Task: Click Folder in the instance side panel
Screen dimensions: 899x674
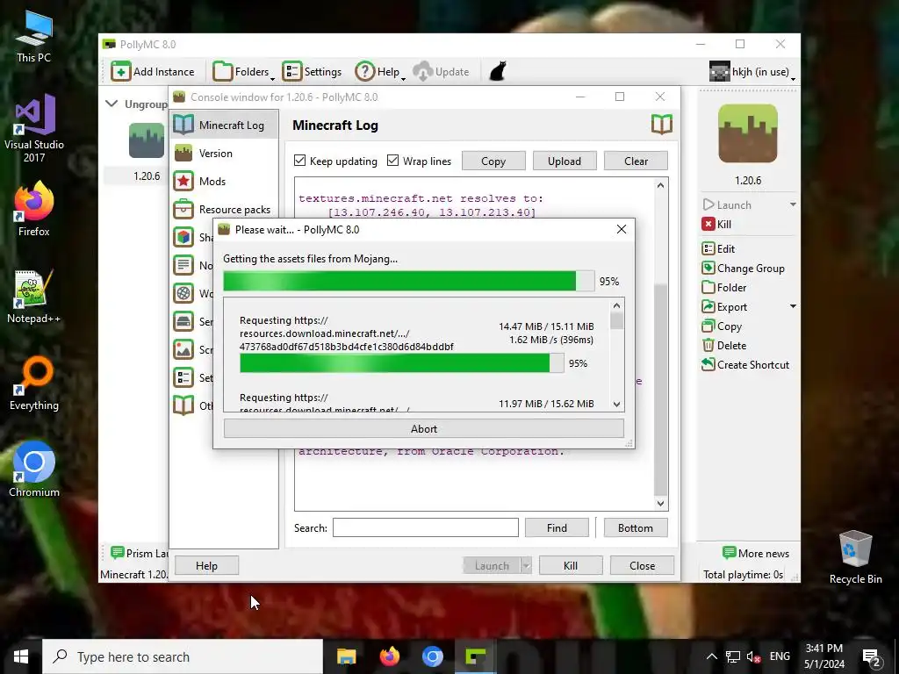Action: click(x=724, y=288)
